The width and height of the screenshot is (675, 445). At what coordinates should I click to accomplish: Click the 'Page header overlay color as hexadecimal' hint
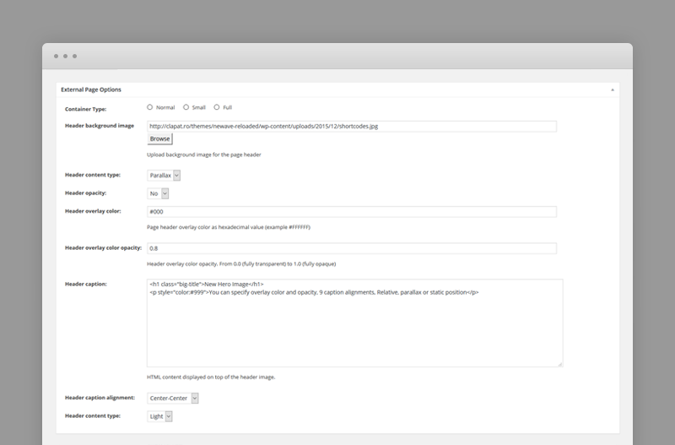point(229,227)
